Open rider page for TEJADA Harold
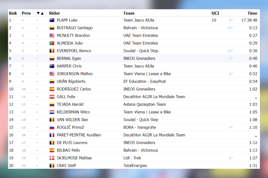Screen dimensions: 268x178 (70, 104)
